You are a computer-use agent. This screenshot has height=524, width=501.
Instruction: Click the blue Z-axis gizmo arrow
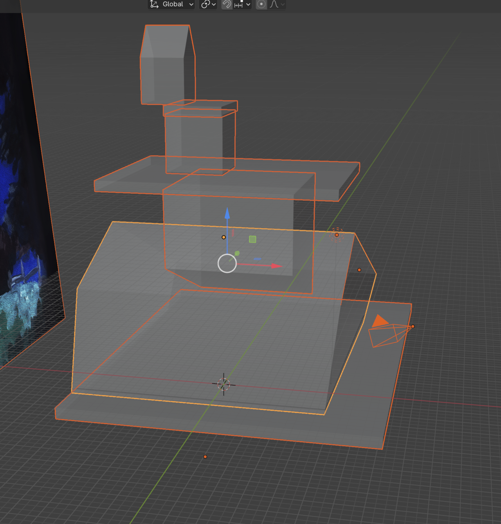227,213
